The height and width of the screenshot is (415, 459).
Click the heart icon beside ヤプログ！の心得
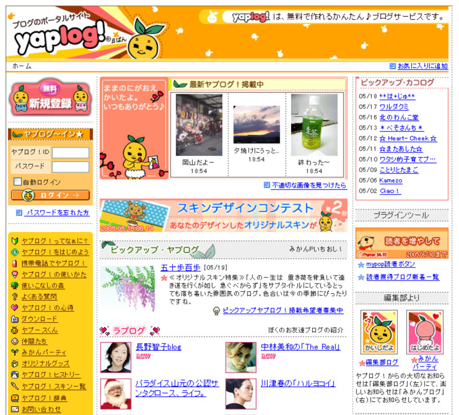click(15, 308)
